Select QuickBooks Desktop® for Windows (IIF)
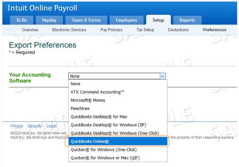 pyautogui.click(x=118, y=125)
